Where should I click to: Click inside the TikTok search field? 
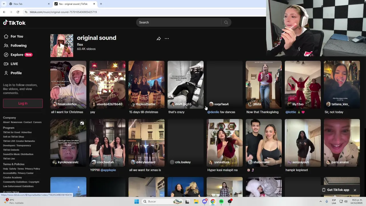pyautogui.click(x=179, y=22)
